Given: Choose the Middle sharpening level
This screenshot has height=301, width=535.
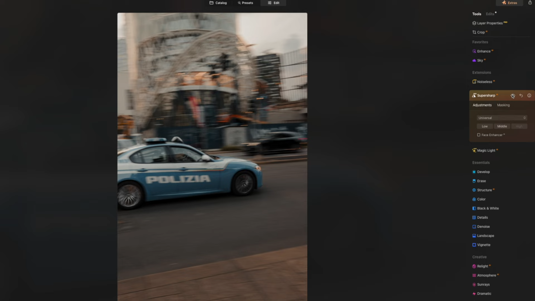Looking at the screenshot, I should tap(502, 126).
